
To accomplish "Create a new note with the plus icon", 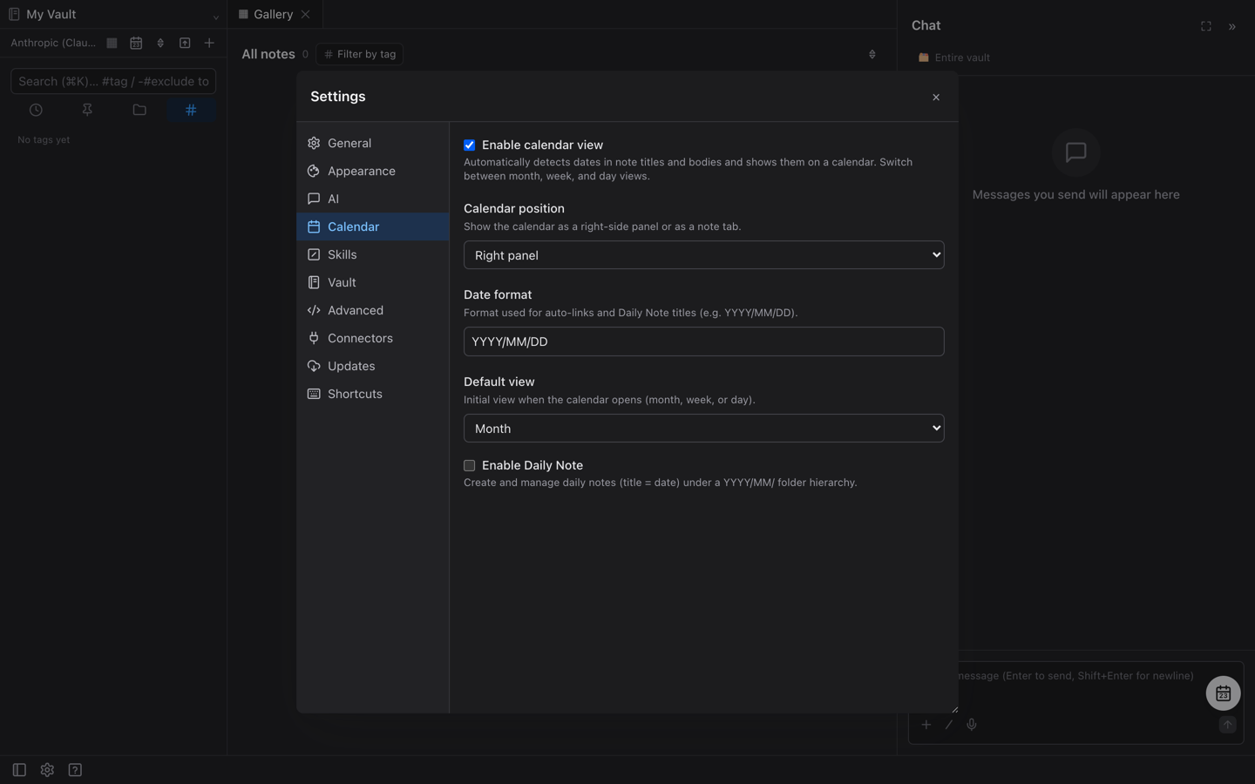I will click(209, 43).
